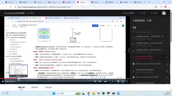Open WPS Office from the taskbar
The image size is (172, 96).
pyautogui.click(x=99, y=93)
